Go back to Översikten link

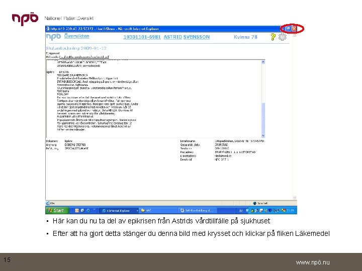tap(76, 36)
